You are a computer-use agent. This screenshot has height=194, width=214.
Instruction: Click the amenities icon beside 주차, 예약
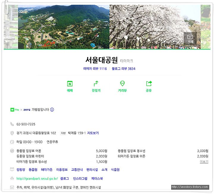[12, 187]
